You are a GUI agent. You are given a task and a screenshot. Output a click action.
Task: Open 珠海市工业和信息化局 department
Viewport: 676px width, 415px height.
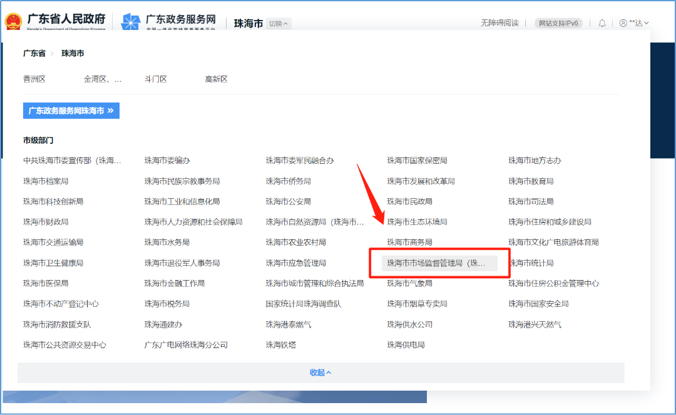pyautogui.click(x=182, y=201)
